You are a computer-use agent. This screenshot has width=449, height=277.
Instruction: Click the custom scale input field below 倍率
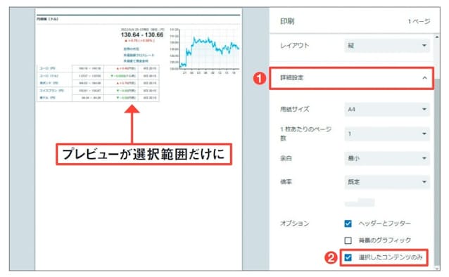click(360, 202)
